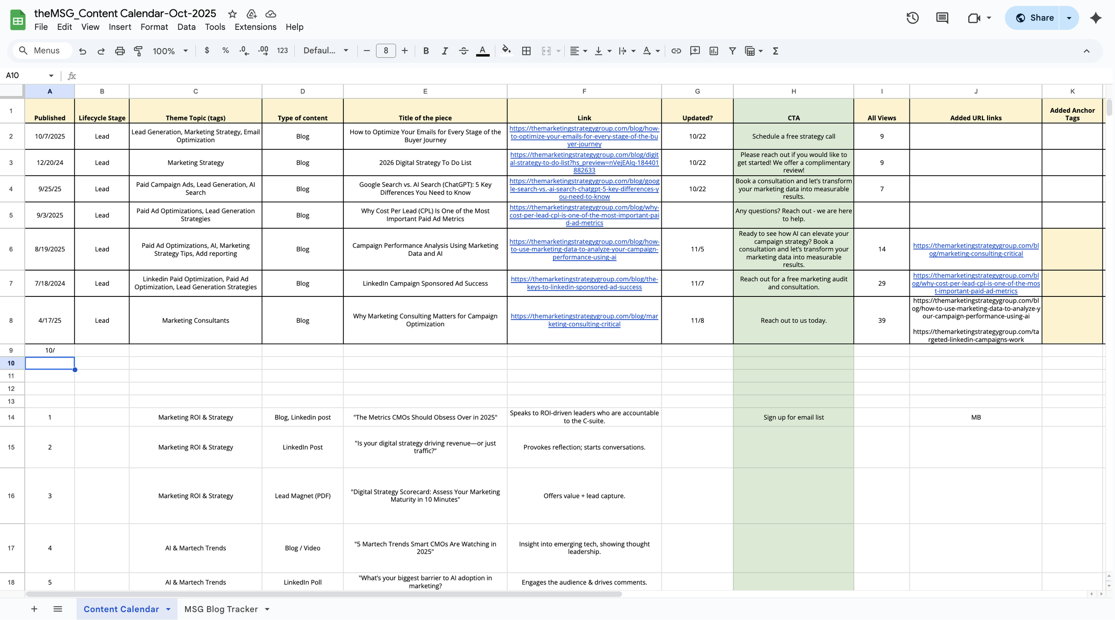Screen dimensions: 1115x620
Task: Insert a chart using toolbar icon
Action: [x=714, y=51]
